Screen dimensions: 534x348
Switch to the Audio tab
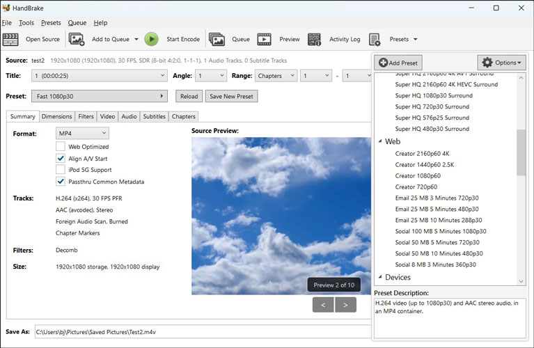point(129,116)
